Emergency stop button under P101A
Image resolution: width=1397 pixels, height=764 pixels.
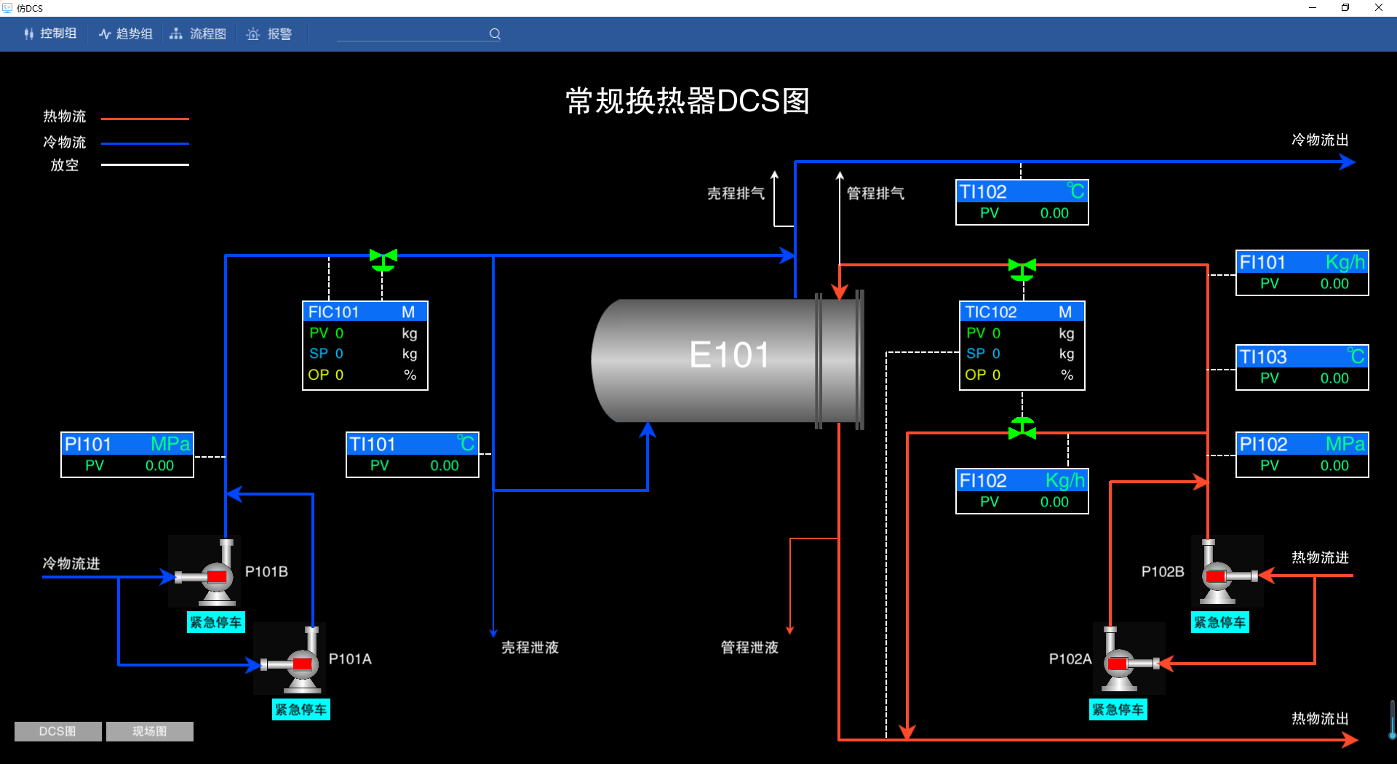(301, 709)
